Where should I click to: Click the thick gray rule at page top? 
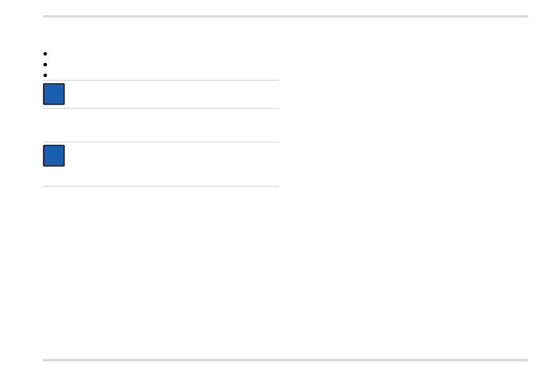pos(285,16)
